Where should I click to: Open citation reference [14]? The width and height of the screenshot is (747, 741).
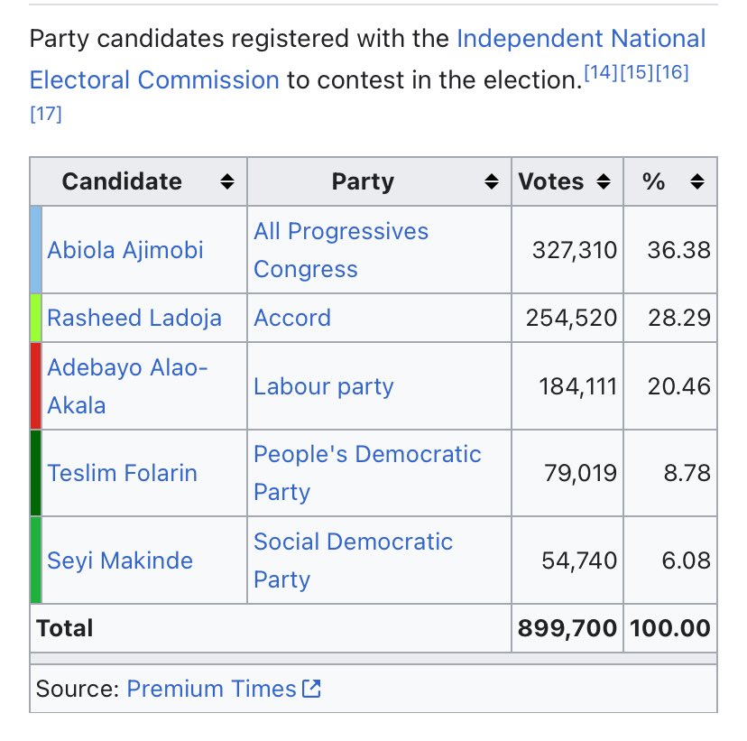coord(602,74)
